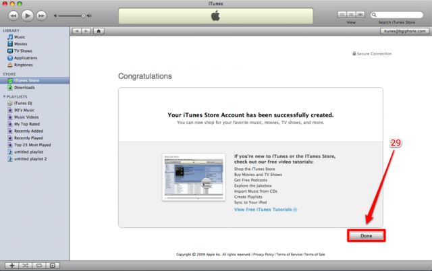Skip to the next track
This screenshot has width=432, height=271.
[x=43, y=14]
